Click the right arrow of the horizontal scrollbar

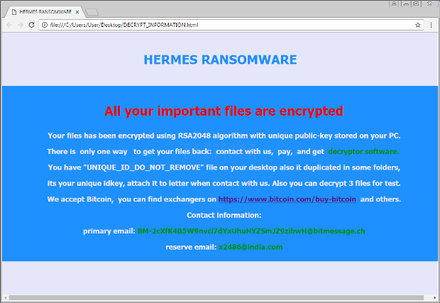[434, 297]
